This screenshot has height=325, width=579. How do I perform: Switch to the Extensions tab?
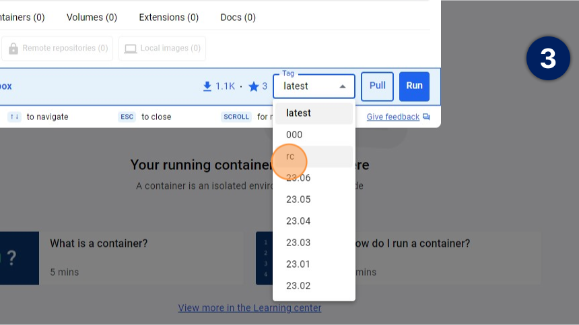click(x=168, y=17)
